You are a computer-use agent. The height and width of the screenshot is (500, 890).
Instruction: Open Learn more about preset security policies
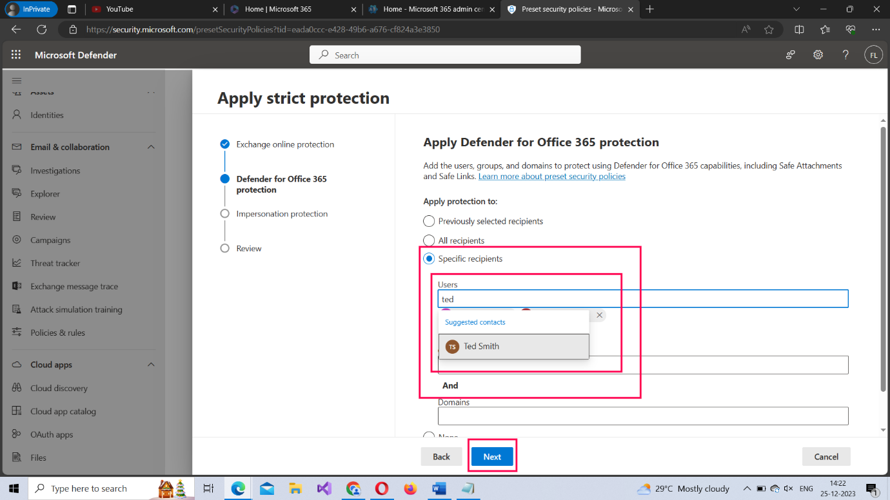[x=551, y=177]
